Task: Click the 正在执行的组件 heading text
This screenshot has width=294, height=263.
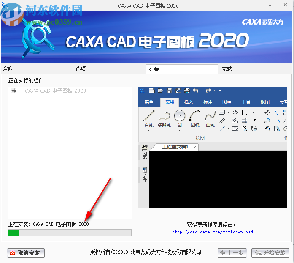Action: (x=26, y=80)
